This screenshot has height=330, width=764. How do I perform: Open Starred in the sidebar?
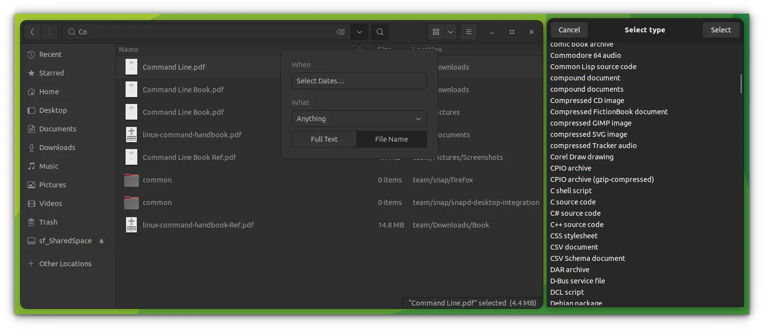coord(51,73)
